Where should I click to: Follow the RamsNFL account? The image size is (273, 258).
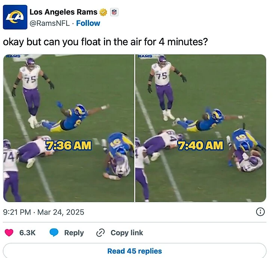pos(88,23)
